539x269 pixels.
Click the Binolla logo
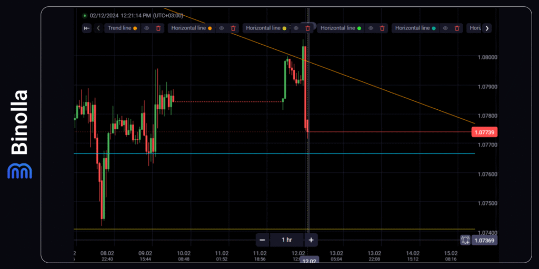[19, 134]
